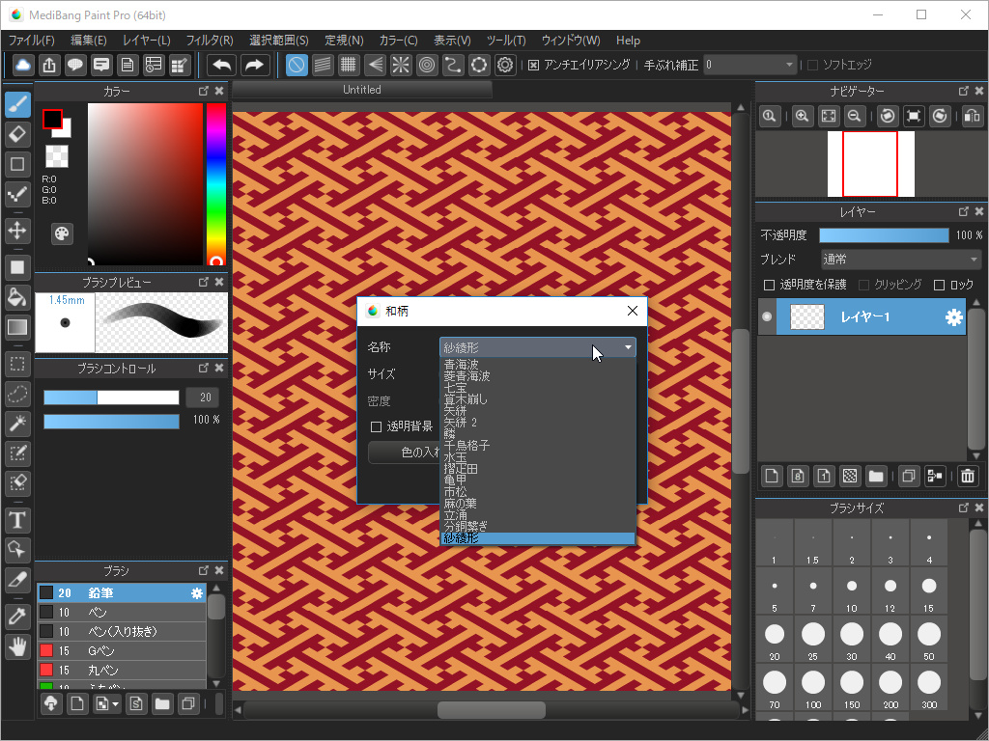Choose 市松 from the pattern list
This screenshot has height=741, width=989.
pos(537,492)
